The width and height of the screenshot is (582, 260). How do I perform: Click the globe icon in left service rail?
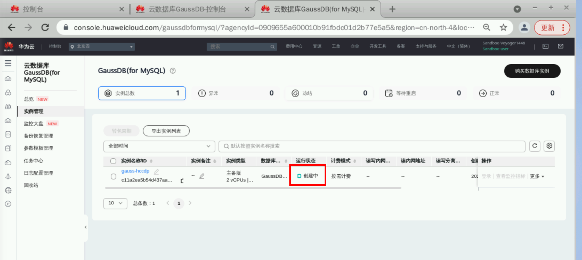pos(8,190)
